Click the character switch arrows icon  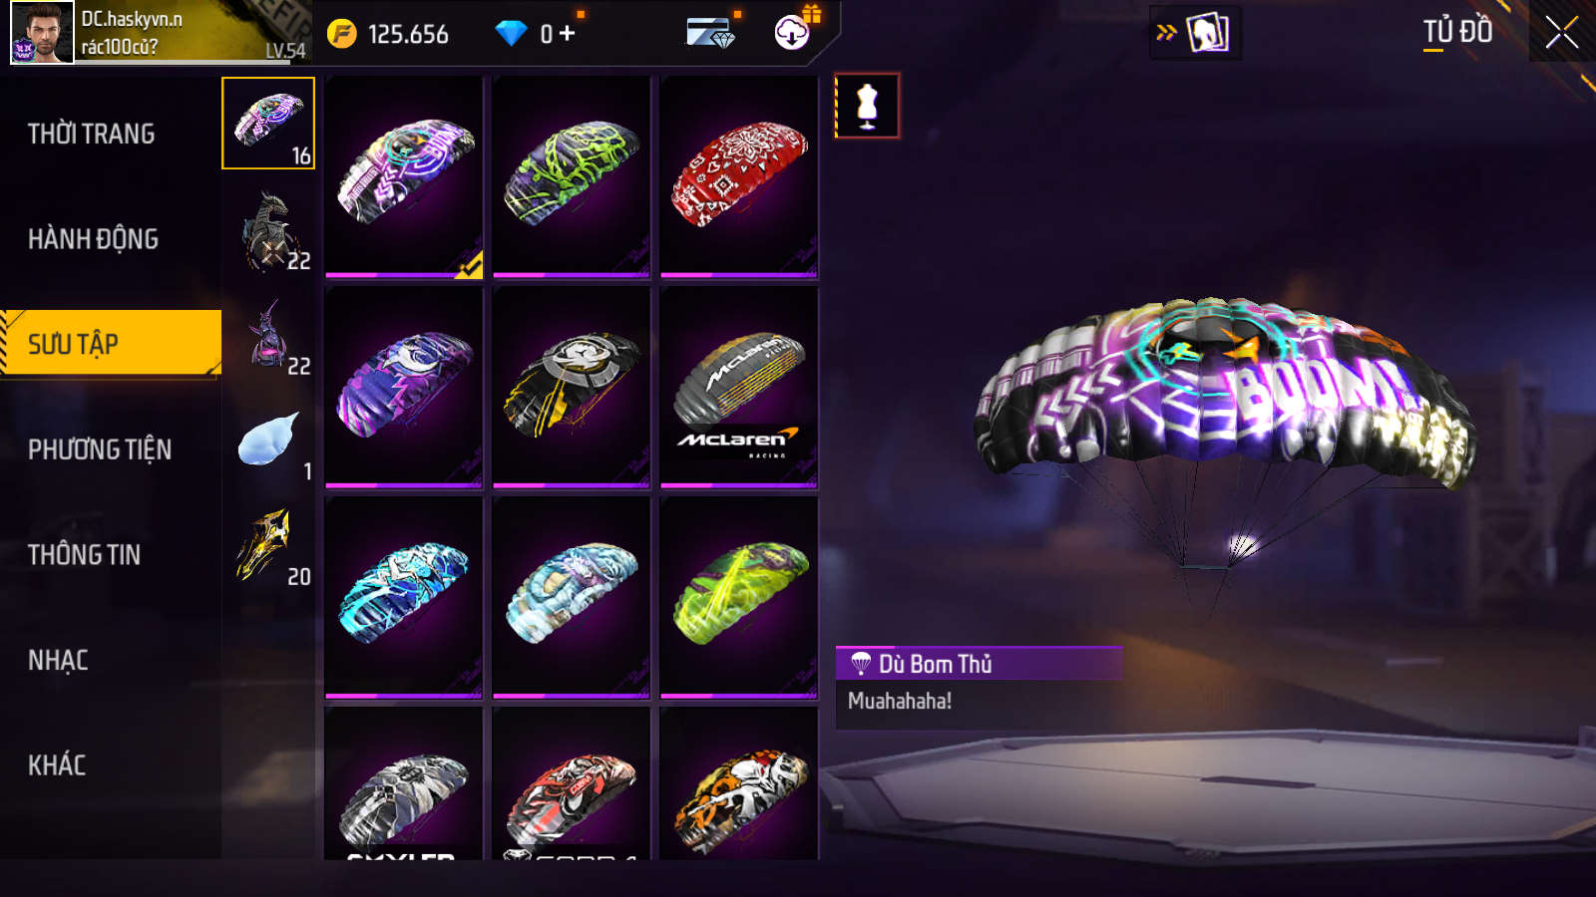click(1194, 33)
